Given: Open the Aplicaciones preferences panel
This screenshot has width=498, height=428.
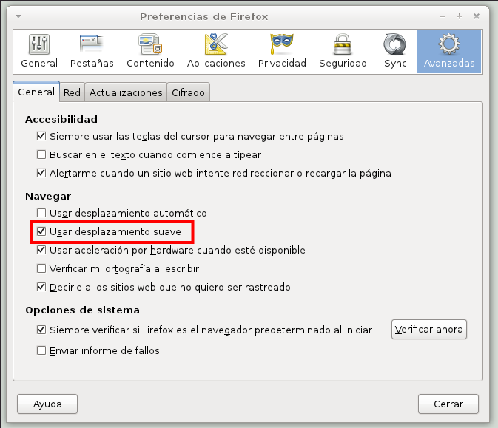Looking at the screenshot, I should tap(216, 52).
